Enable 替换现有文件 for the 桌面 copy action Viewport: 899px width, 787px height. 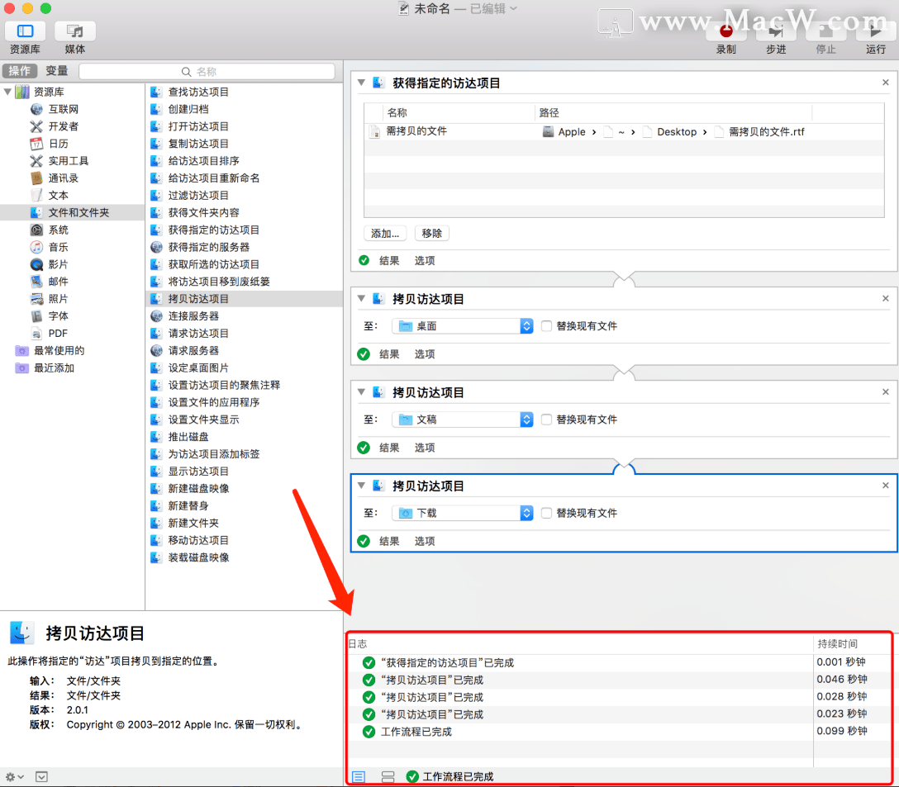[x=546, y=326]
